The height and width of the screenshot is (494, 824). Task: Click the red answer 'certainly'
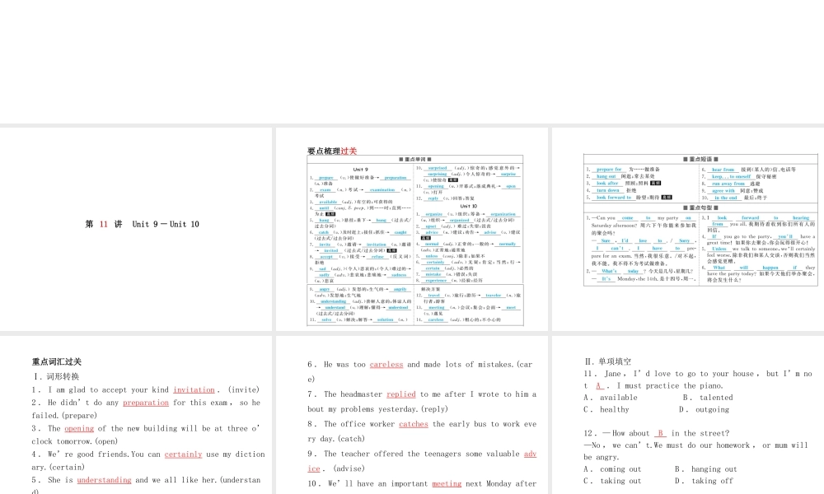(183, 454)
